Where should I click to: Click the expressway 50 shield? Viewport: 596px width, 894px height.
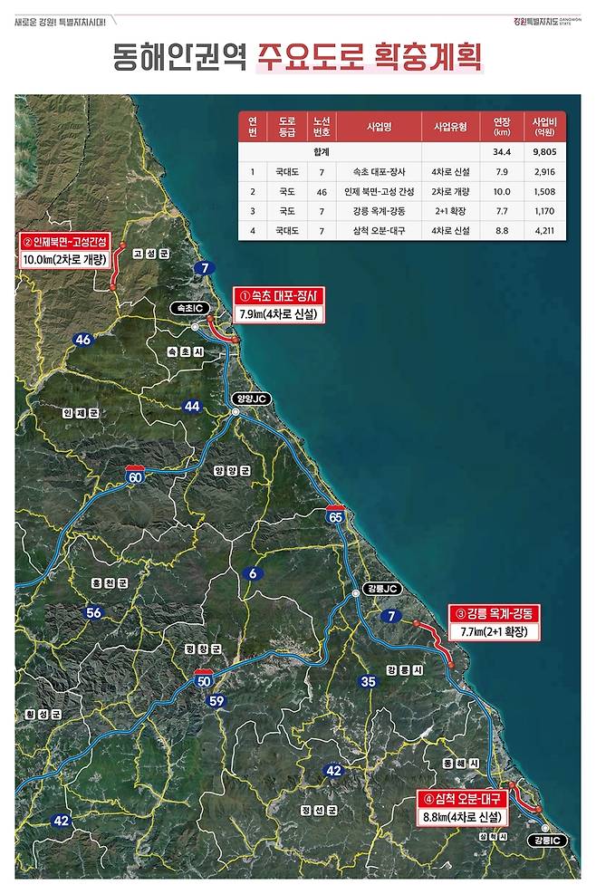pos(204,678)
